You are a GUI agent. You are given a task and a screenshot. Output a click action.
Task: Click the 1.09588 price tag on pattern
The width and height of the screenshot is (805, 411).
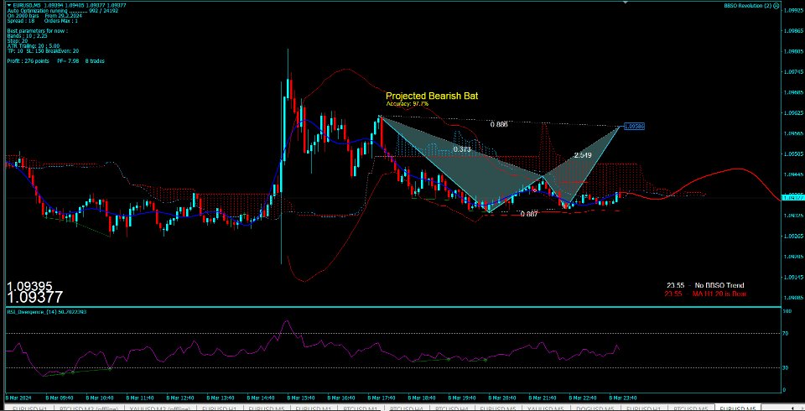point(634,126)
